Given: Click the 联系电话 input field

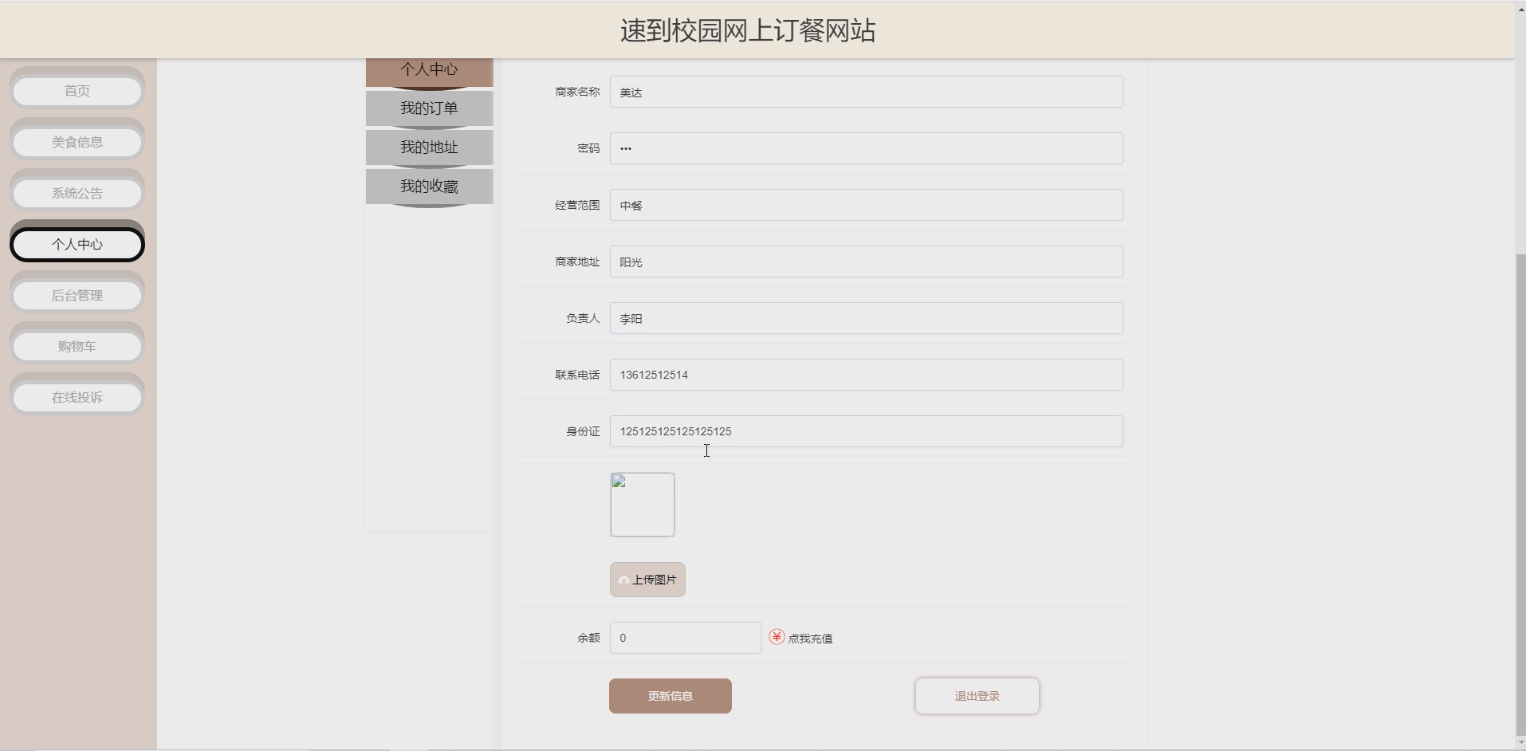Looking at the screenshot, I should 867,375.
